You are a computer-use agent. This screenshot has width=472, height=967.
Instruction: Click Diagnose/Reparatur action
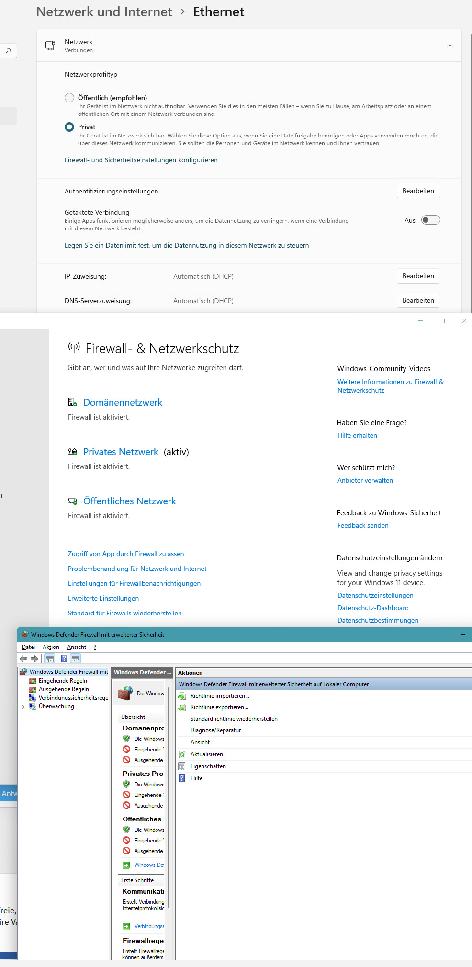tap(215, 730)
